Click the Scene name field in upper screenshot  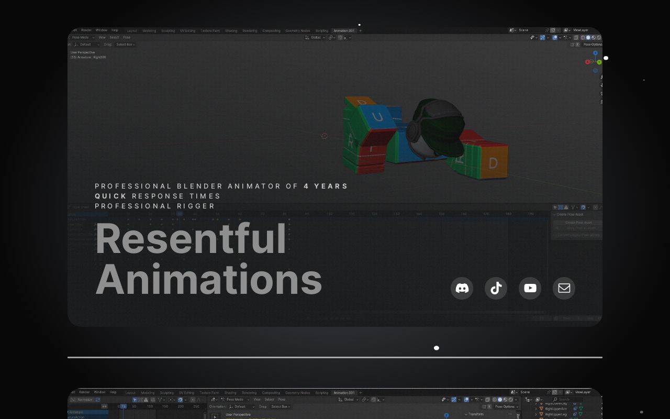[x=531, y=30]
